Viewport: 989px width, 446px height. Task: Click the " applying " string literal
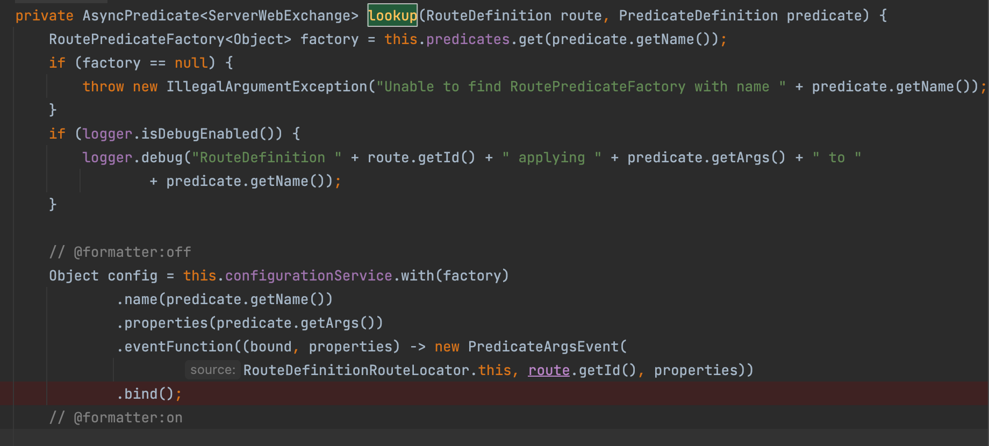click(x=551, y=157)
